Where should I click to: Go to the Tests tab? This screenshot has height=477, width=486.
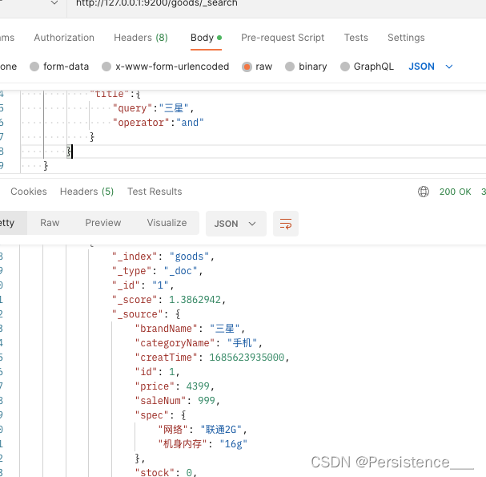(355, 38)
